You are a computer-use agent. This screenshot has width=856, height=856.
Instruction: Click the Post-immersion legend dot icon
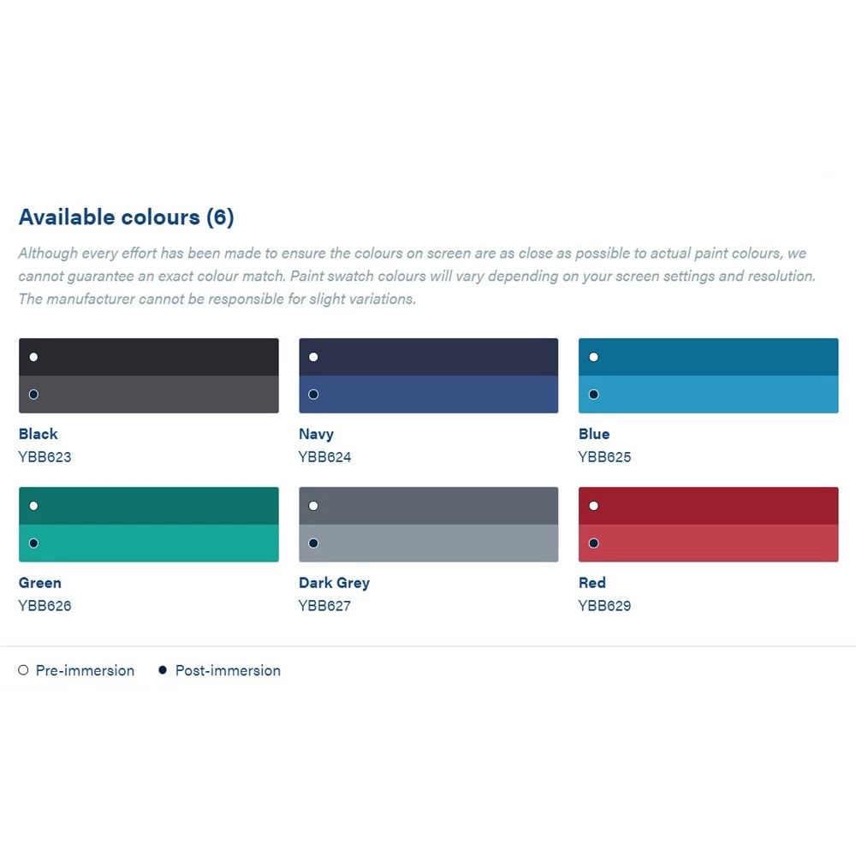pyautogui.click(x=163, y=670)
